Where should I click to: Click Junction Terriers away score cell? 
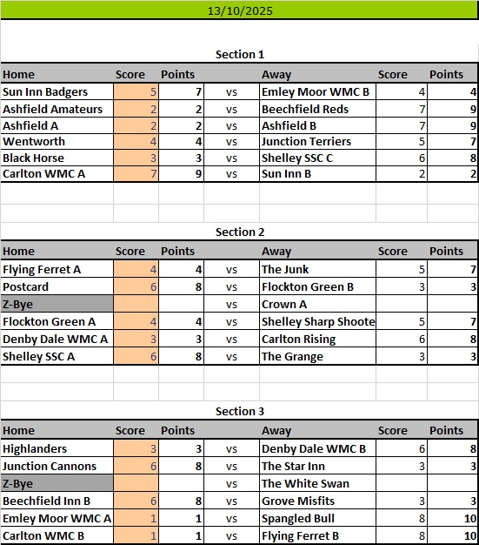click(402, 141)
